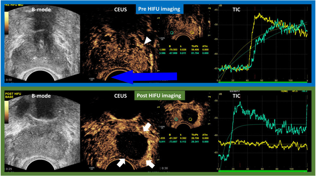Click the TtoPk value 26.706
The height and width of the screenshot is (176, 316).
tap(195, 138)
